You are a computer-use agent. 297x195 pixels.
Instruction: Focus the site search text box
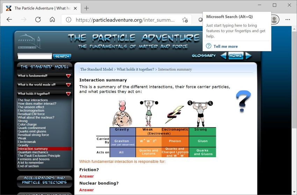tap(35, 56)
